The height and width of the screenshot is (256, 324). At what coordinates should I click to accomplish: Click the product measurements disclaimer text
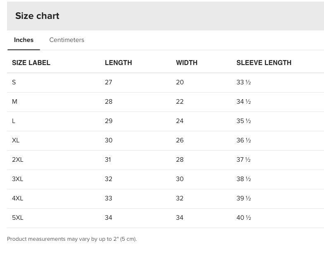tap(72, 239)
